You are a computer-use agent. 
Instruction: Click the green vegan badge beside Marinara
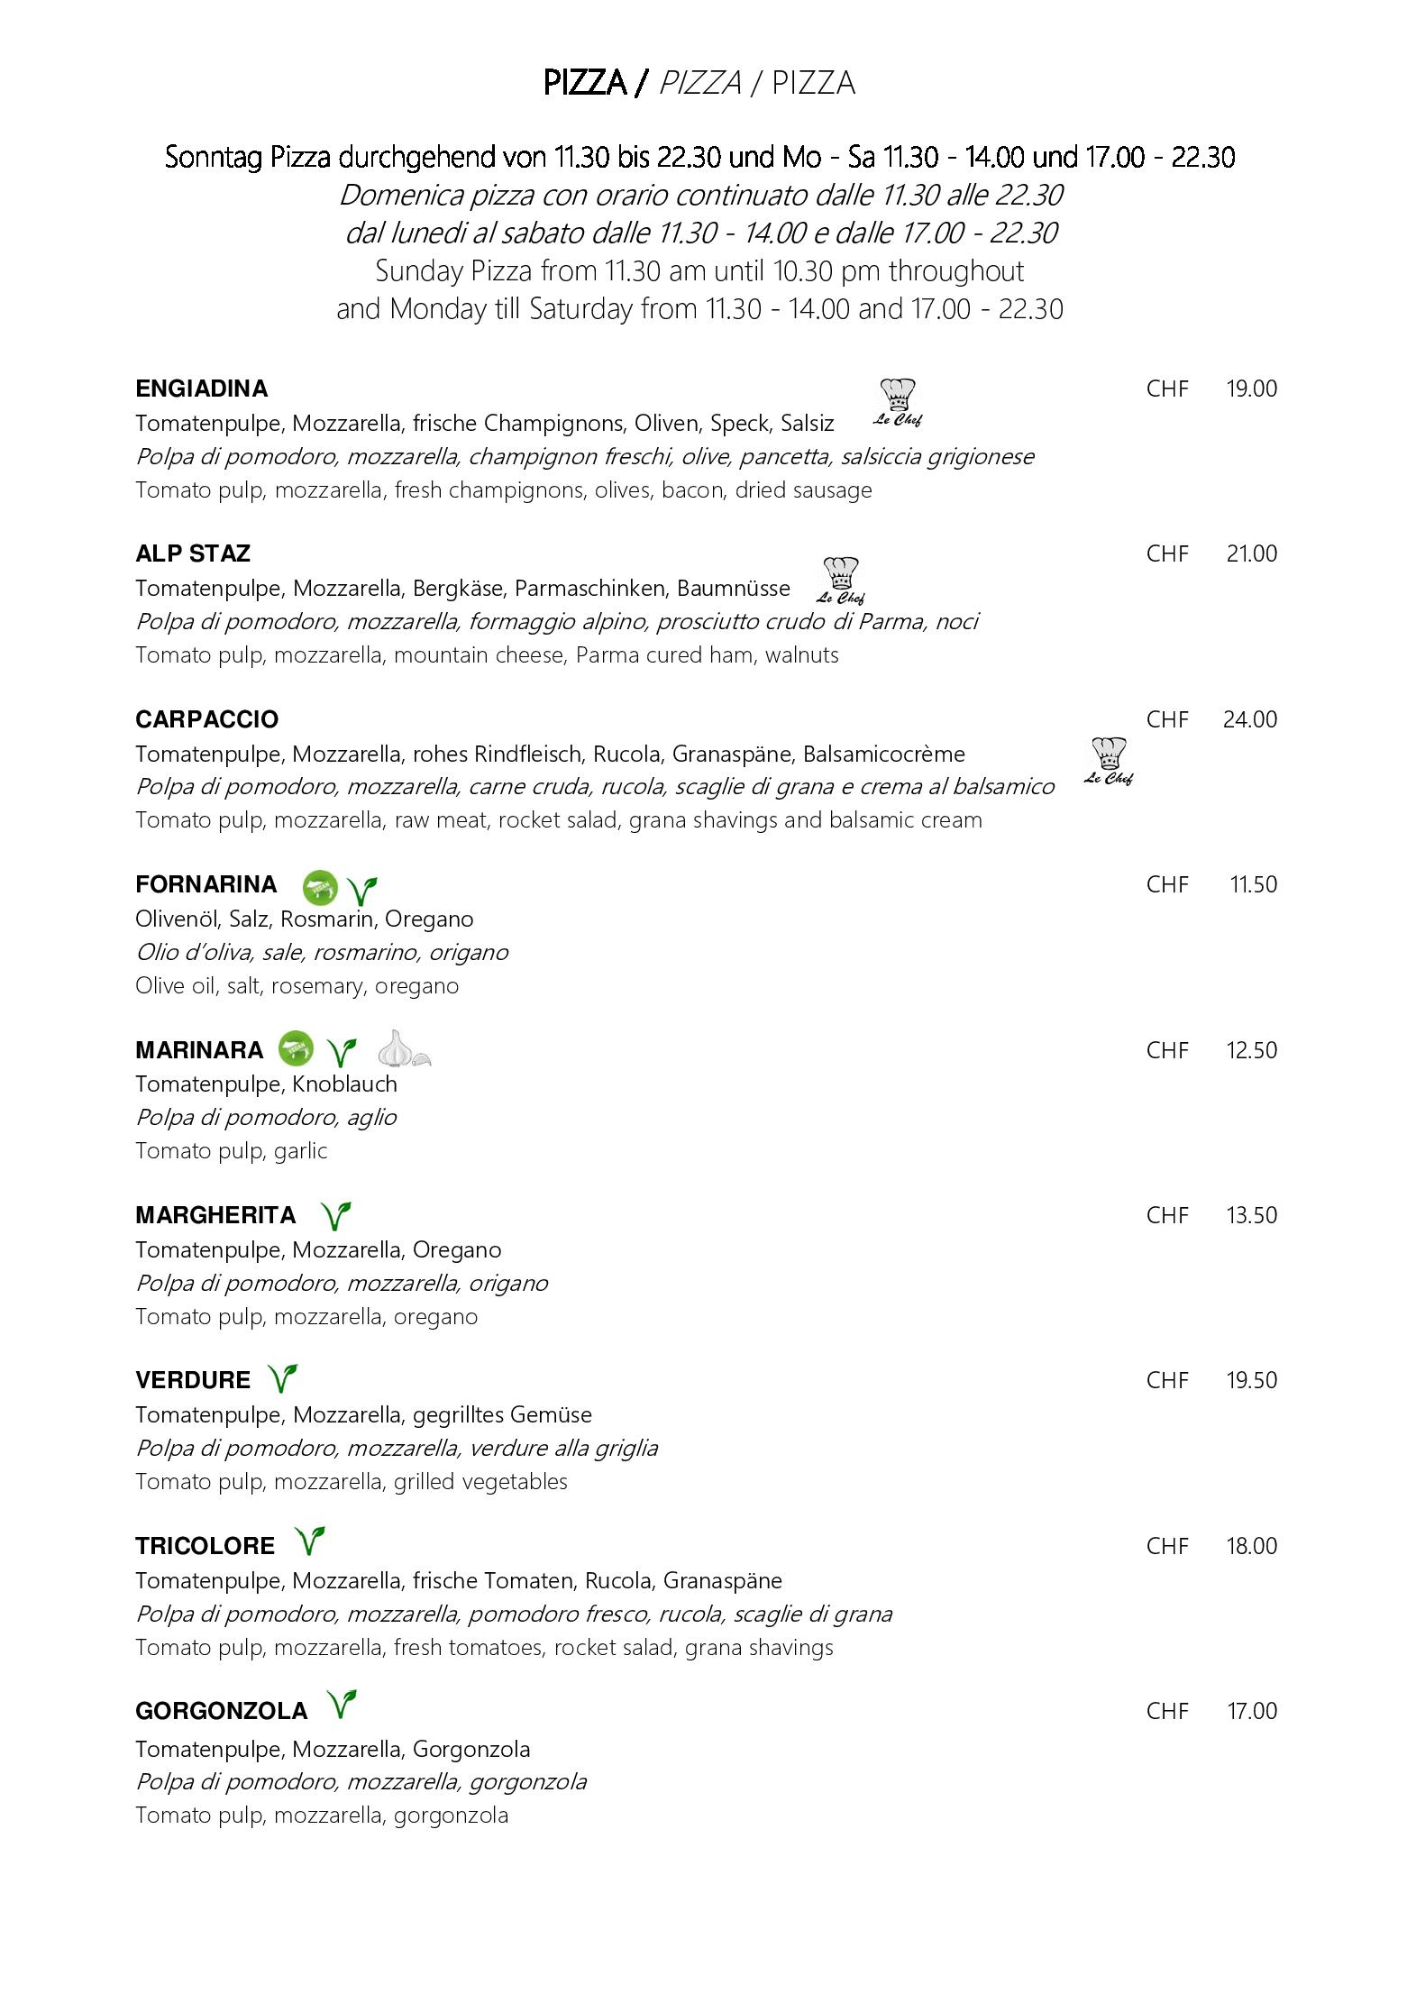point(297,1048)
